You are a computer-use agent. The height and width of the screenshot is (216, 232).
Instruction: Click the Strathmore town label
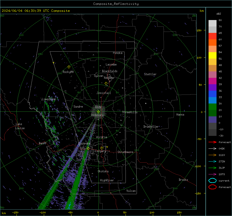point(125,152)
